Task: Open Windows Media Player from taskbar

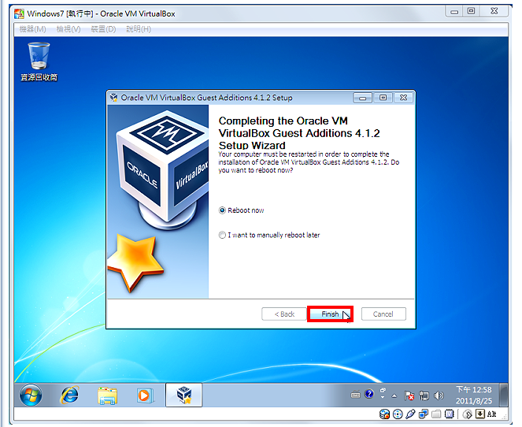Action: (x=145, y=395)
